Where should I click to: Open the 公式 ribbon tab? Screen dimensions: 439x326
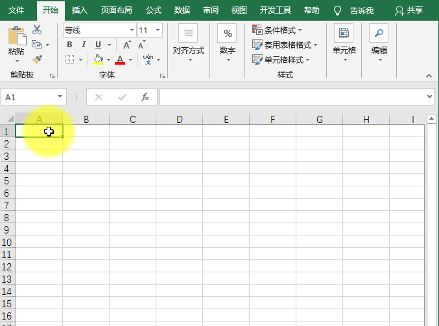coord(154,10)
